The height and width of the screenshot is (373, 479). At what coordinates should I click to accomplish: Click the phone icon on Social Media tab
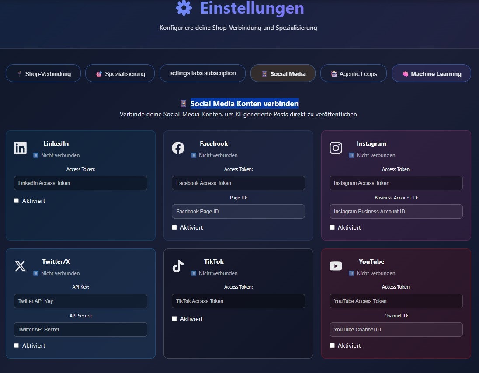[x=264, y=74]
